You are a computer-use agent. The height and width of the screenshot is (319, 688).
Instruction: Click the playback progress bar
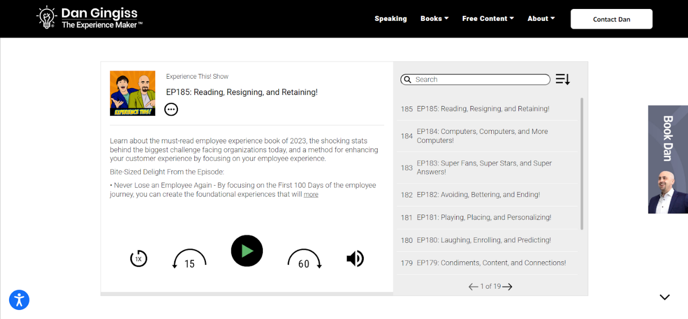(x=247, y=294)
